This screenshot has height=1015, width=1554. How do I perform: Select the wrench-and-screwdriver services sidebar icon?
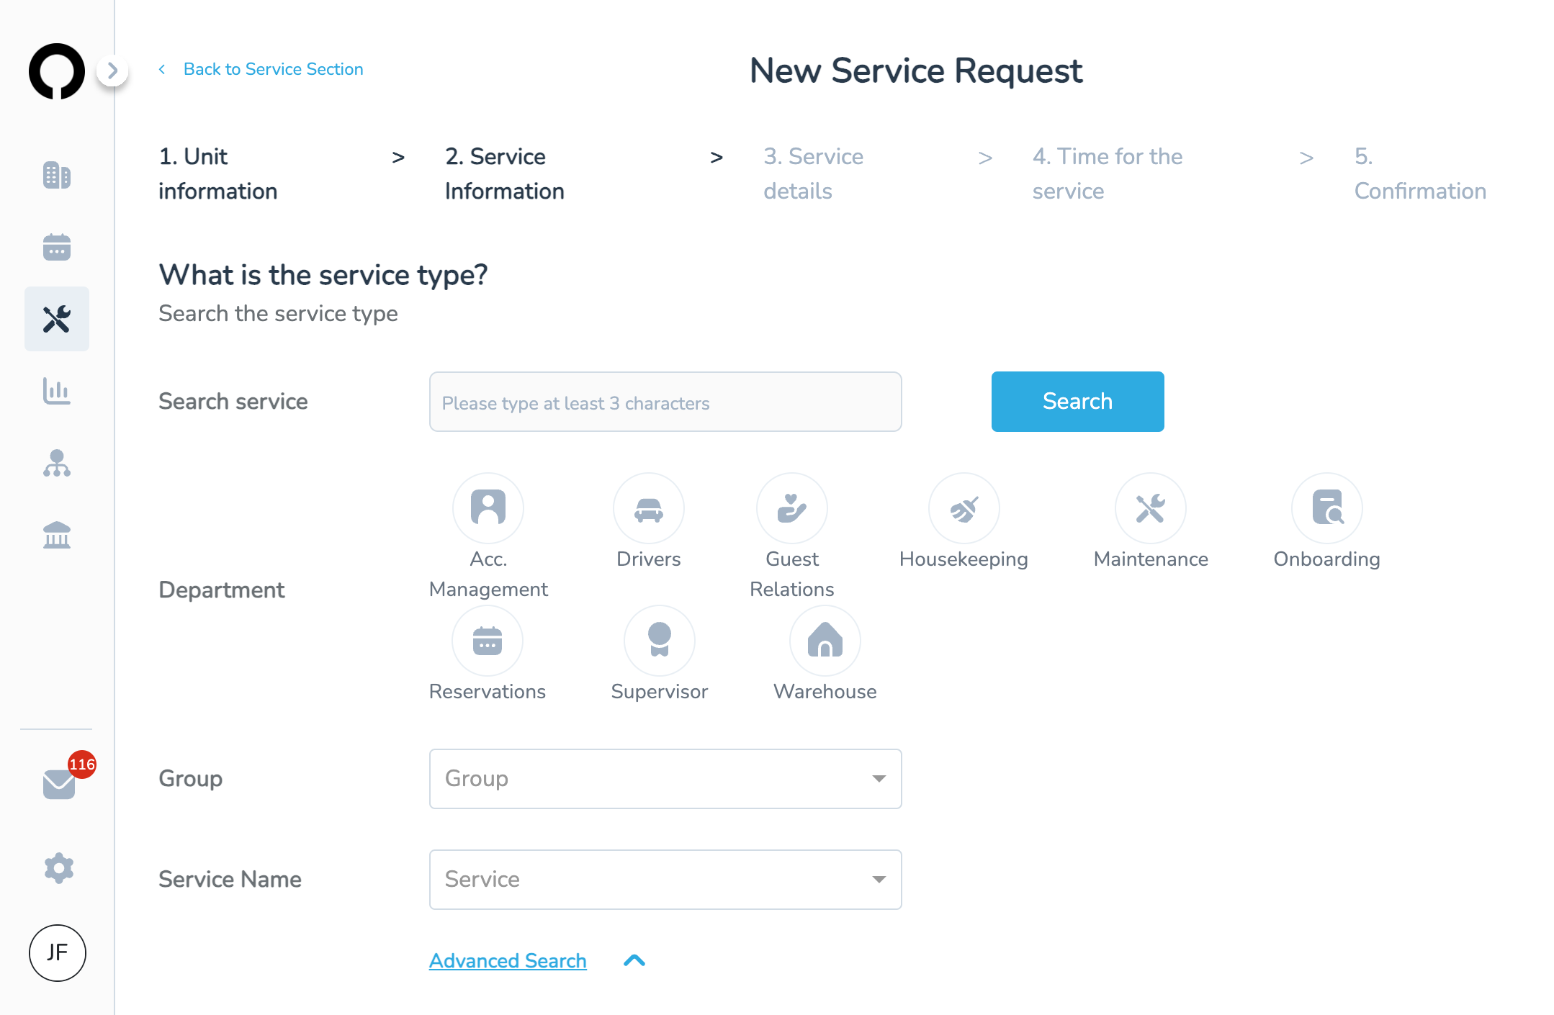[57, 319]
